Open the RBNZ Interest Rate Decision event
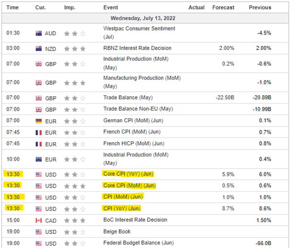 point(137,48)
